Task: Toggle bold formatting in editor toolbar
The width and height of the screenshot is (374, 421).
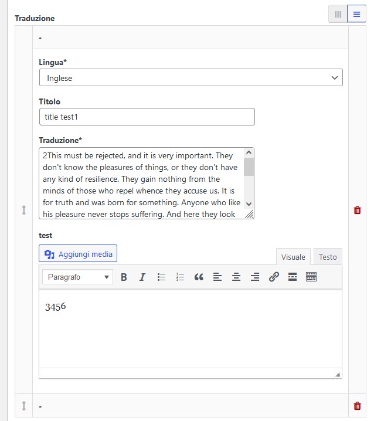Action: [124, 277]
